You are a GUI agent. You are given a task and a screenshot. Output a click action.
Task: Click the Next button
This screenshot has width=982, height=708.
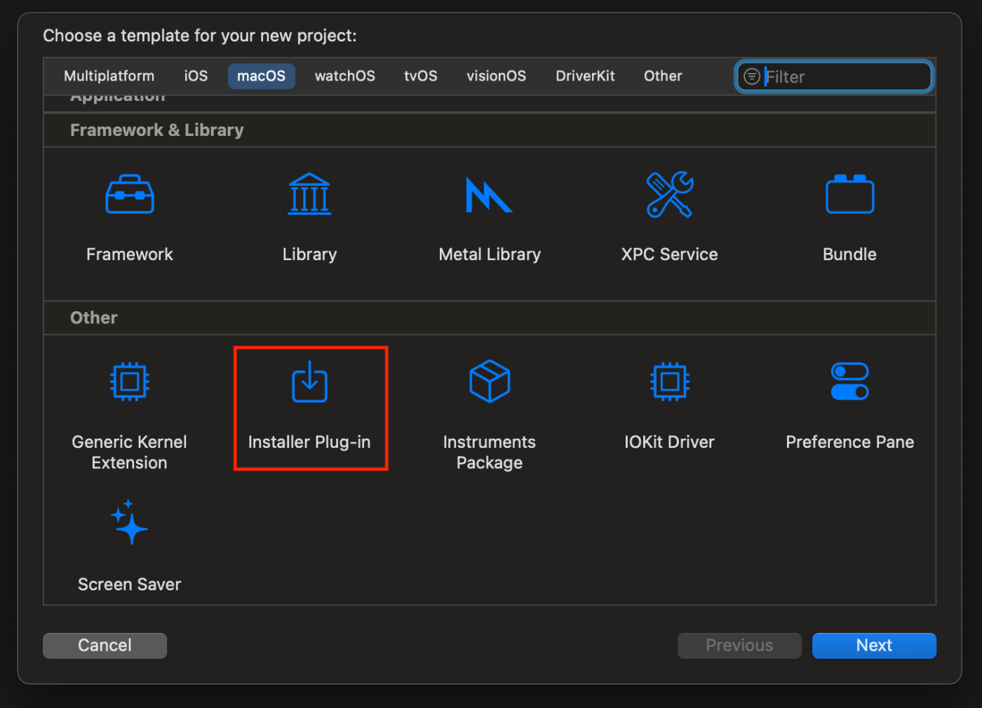click(x=874, y=646)
